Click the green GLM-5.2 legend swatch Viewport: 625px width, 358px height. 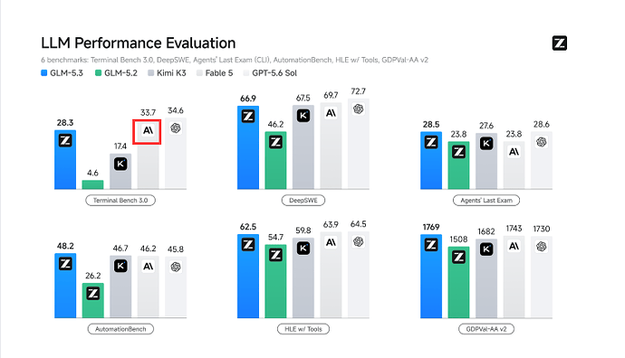[98, 73]
